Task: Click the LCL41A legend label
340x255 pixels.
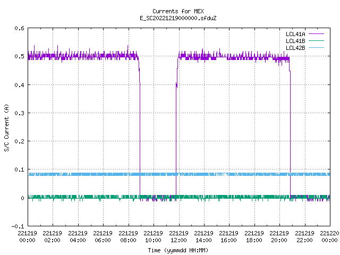Action: (295, 34)
